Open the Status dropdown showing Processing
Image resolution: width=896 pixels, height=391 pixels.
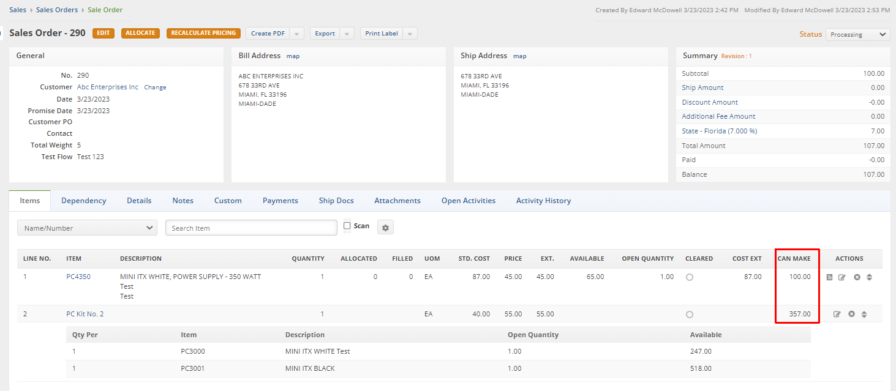(x=857, y=35)
